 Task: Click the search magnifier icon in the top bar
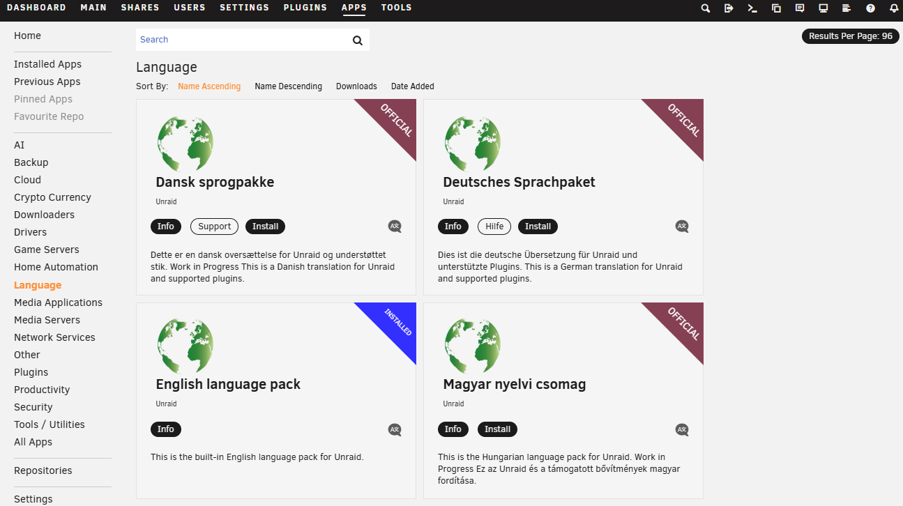(x=705, y=8)
